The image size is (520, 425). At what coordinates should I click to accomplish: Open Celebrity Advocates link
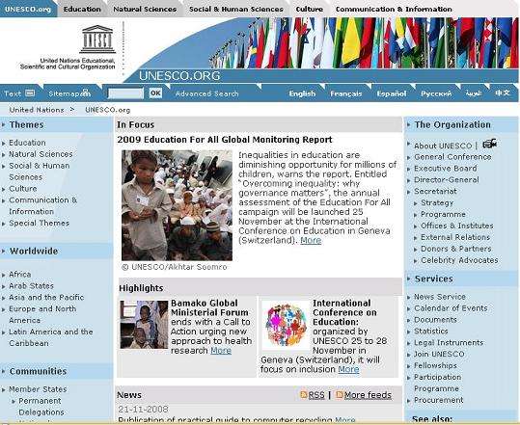coord(459,260)
